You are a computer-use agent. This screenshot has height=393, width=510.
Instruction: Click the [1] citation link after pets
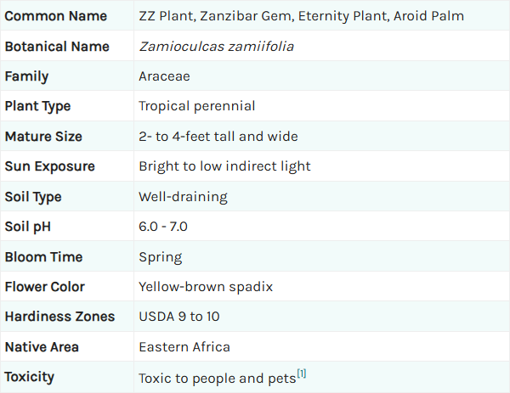coord(302,373)
